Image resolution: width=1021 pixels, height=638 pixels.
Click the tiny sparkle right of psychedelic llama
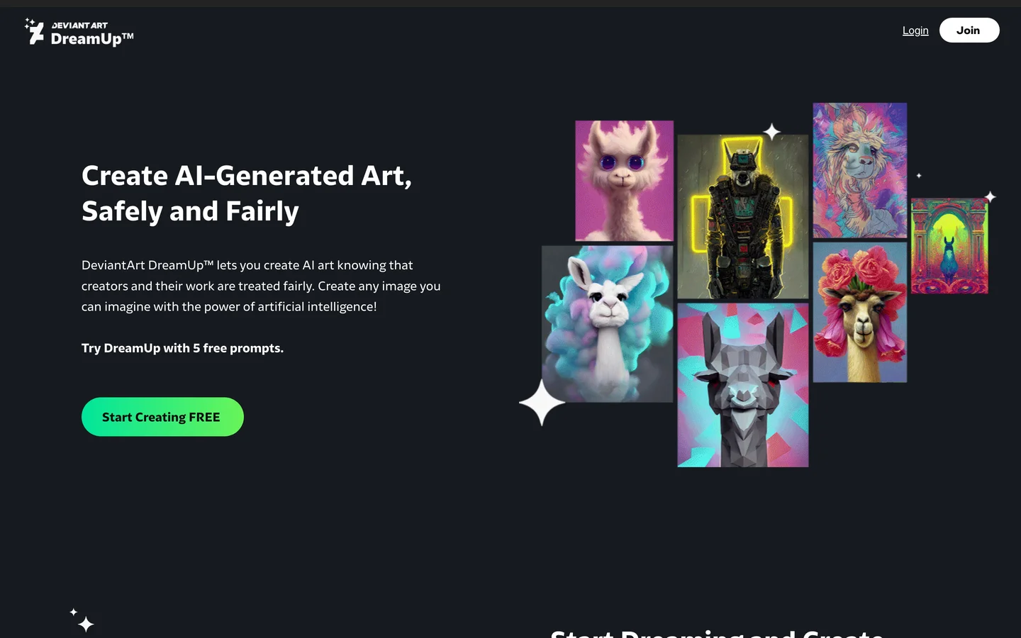[919, 175]
